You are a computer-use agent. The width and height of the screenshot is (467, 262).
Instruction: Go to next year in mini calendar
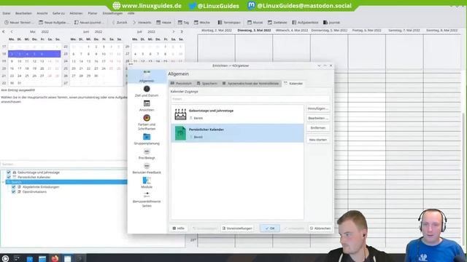[182, 31]
